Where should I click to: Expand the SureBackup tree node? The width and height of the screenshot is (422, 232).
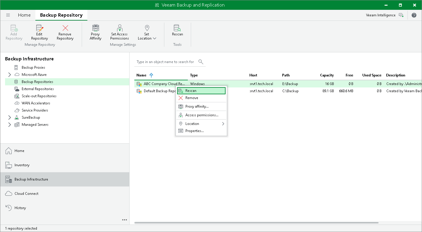click(10, 117)
